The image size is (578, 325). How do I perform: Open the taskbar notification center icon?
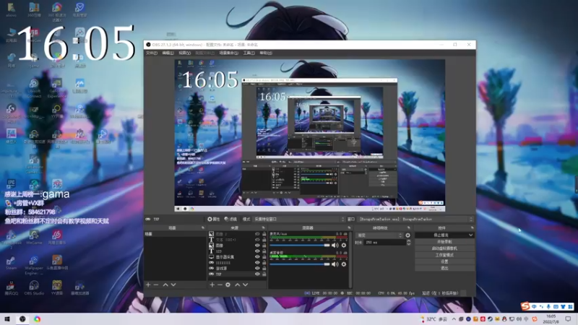[x=568, y=319]
